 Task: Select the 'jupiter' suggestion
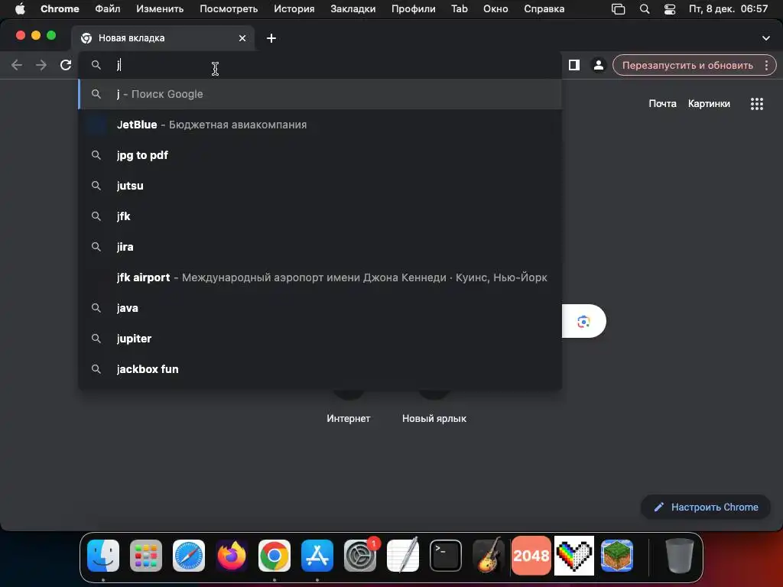click(x=320, y=339)
